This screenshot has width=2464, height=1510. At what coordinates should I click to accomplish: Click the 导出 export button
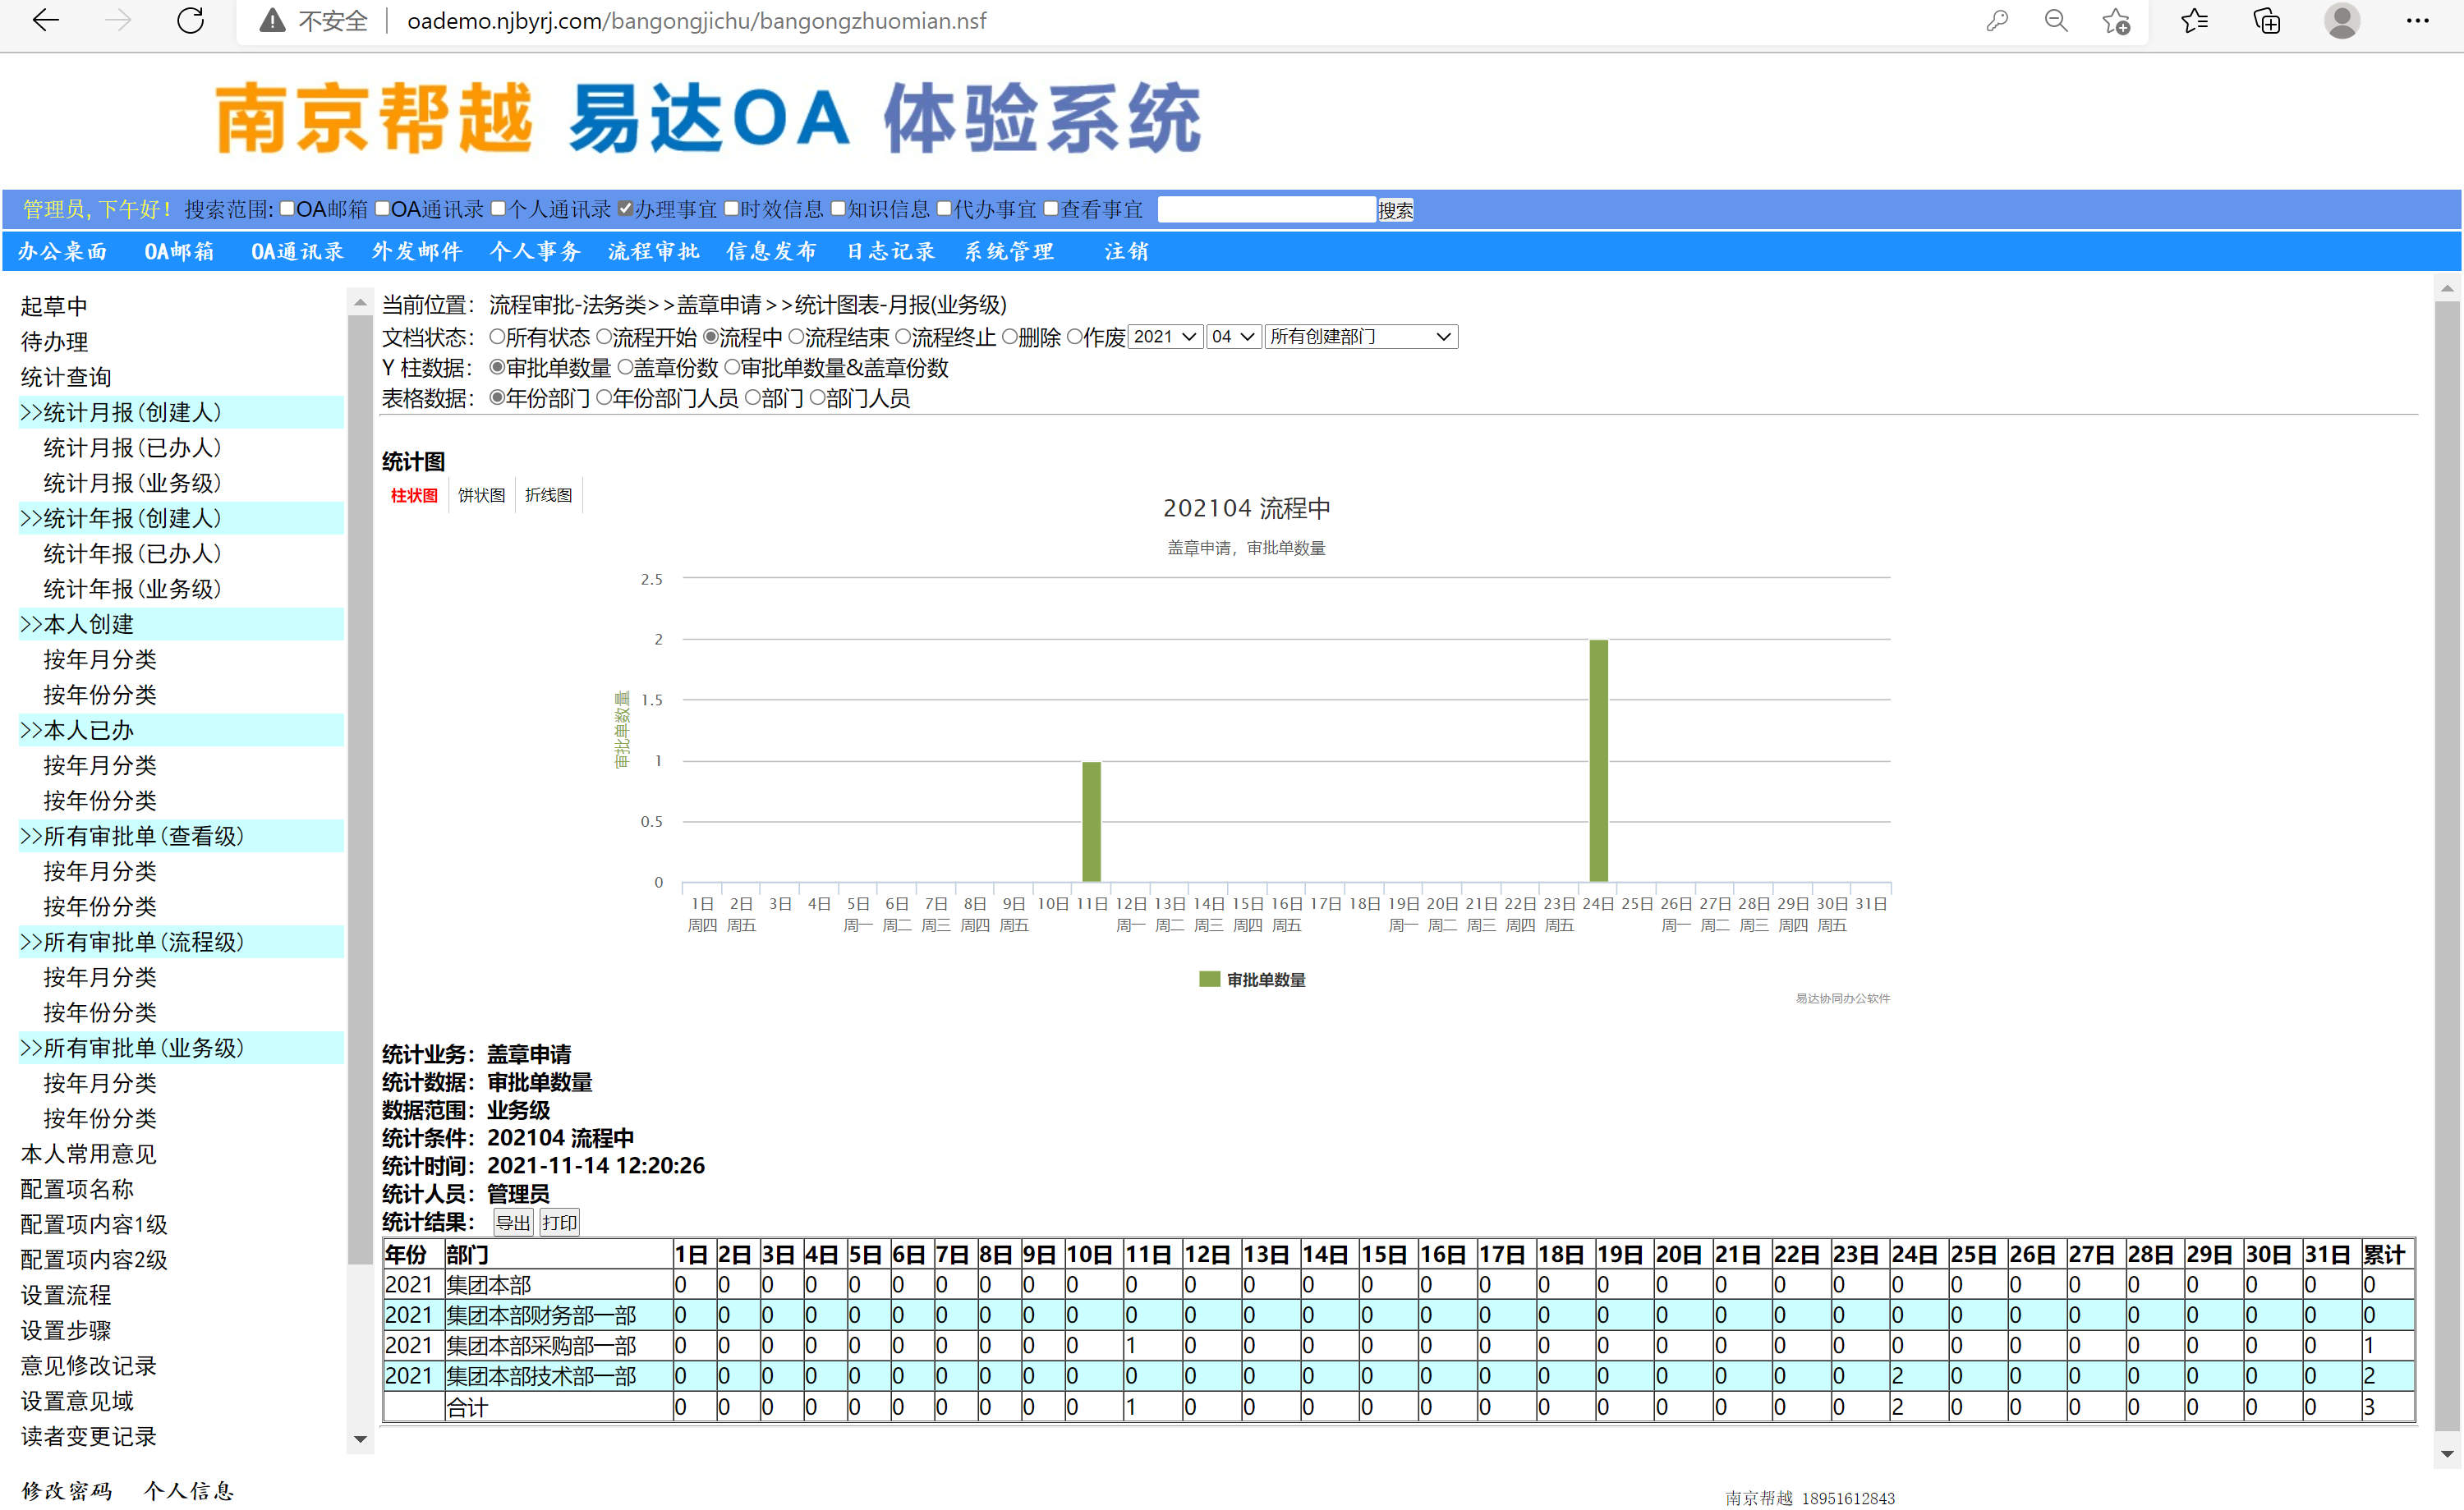tap(513, 1222)
